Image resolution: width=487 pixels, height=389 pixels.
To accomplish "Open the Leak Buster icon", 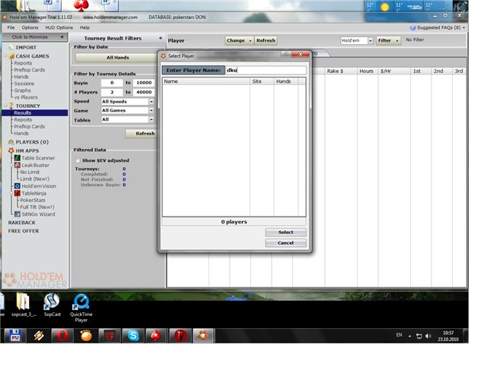I will 18,165.
